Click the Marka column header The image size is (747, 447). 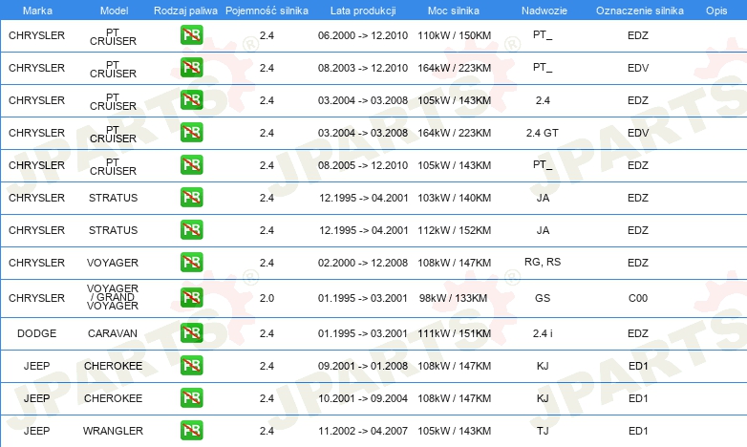[37, 11]
